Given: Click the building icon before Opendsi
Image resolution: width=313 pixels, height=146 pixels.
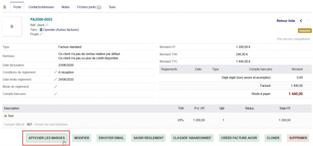Looking at the screenshot, I should (41, 30).
